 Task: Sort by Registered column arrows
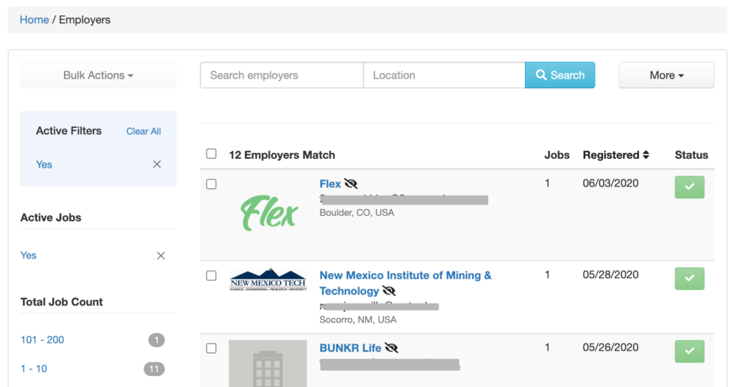point(646,155)
